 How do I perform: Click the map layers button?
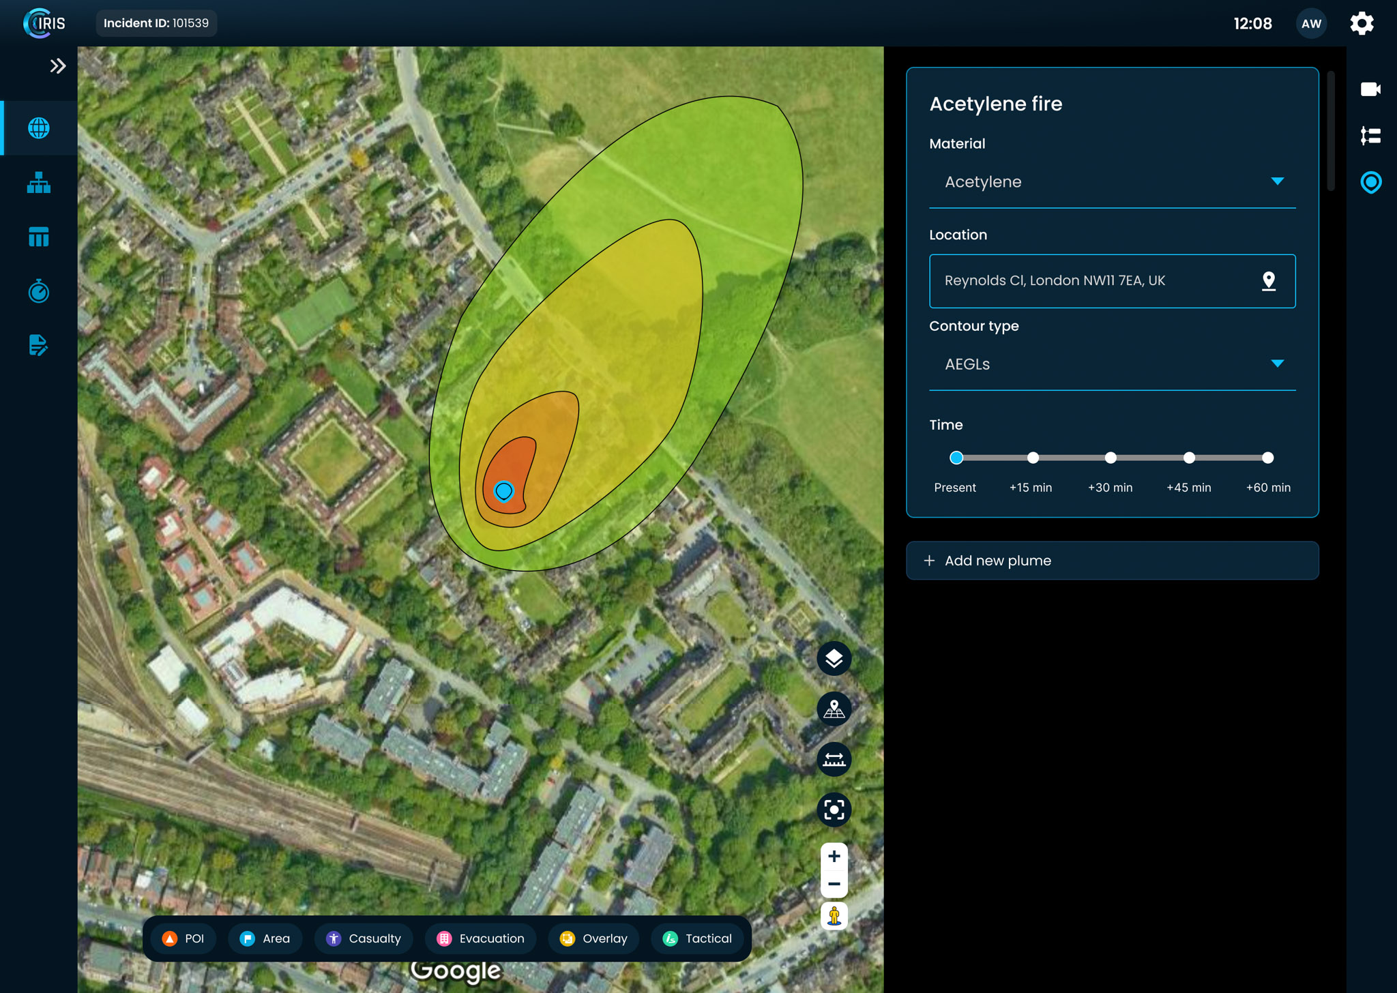click(x=834, y=659)
